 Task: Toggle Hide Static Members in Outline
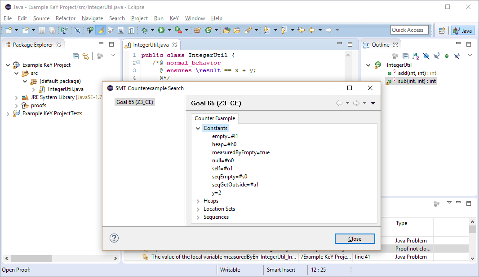pos(437,56)
